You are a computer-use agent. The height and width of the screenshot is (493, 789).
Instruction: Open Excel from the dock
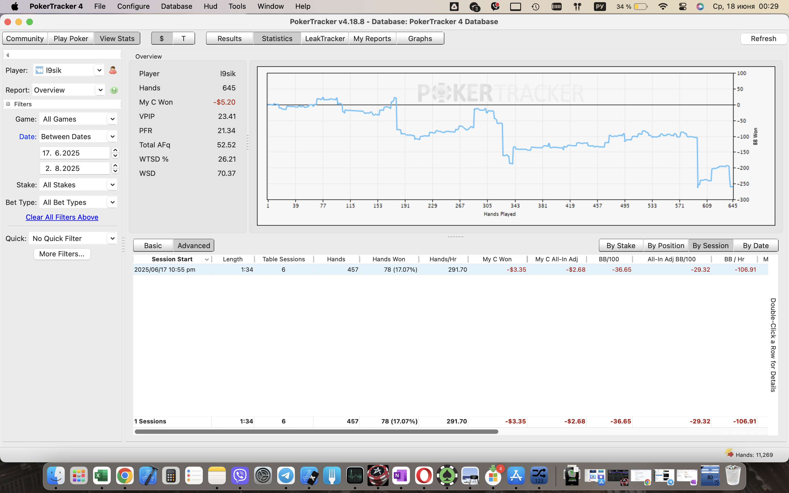click(102, 476)
